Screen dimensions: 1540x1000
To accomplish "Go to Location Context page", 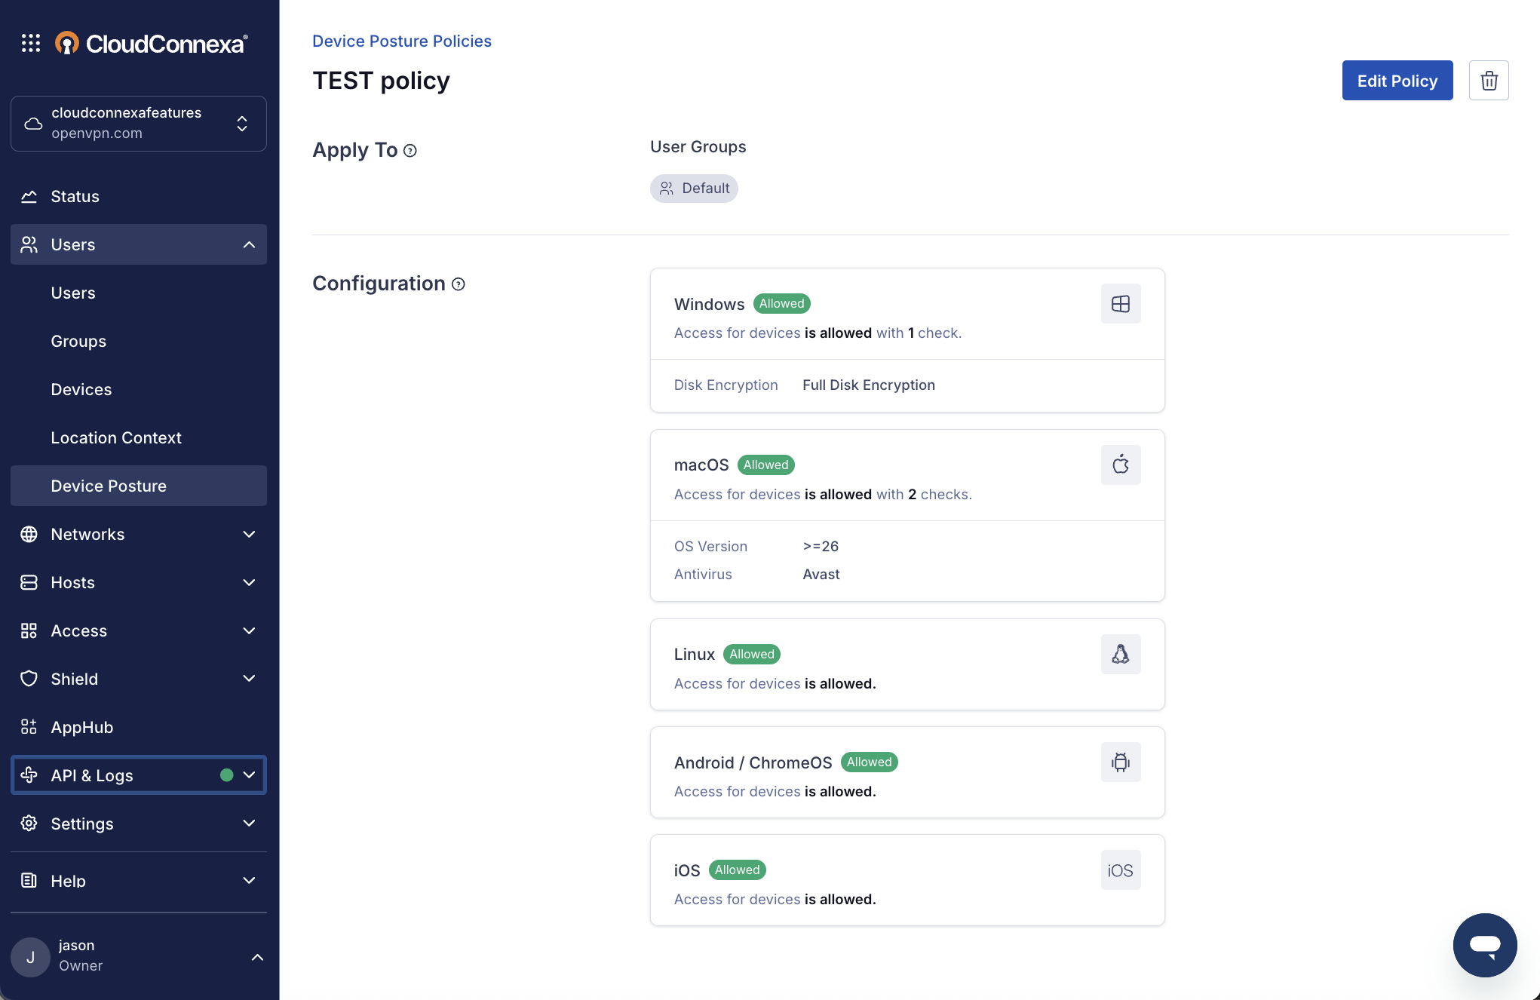I will 116,437.
